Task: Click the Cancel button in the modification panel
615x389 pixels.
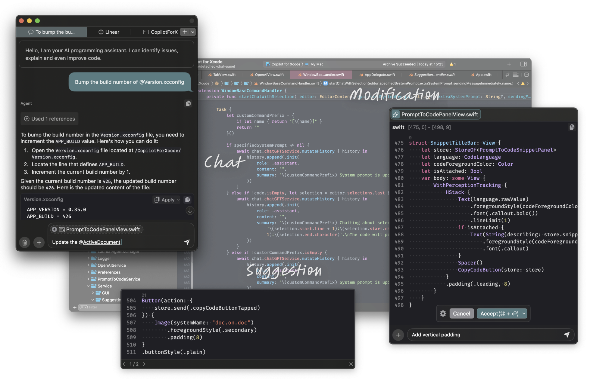Action: click(x=461, y=313)
